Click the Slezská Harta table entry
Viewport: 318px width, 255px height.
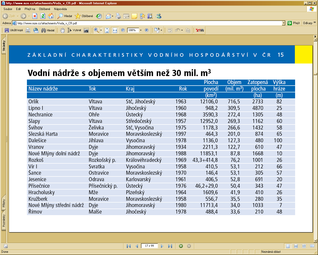43,134
